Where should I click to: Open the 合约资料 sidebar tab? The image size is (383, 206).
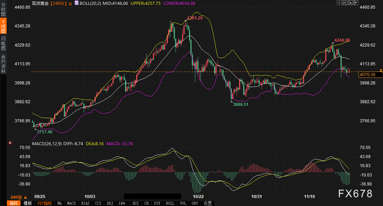tap(3, 64)
